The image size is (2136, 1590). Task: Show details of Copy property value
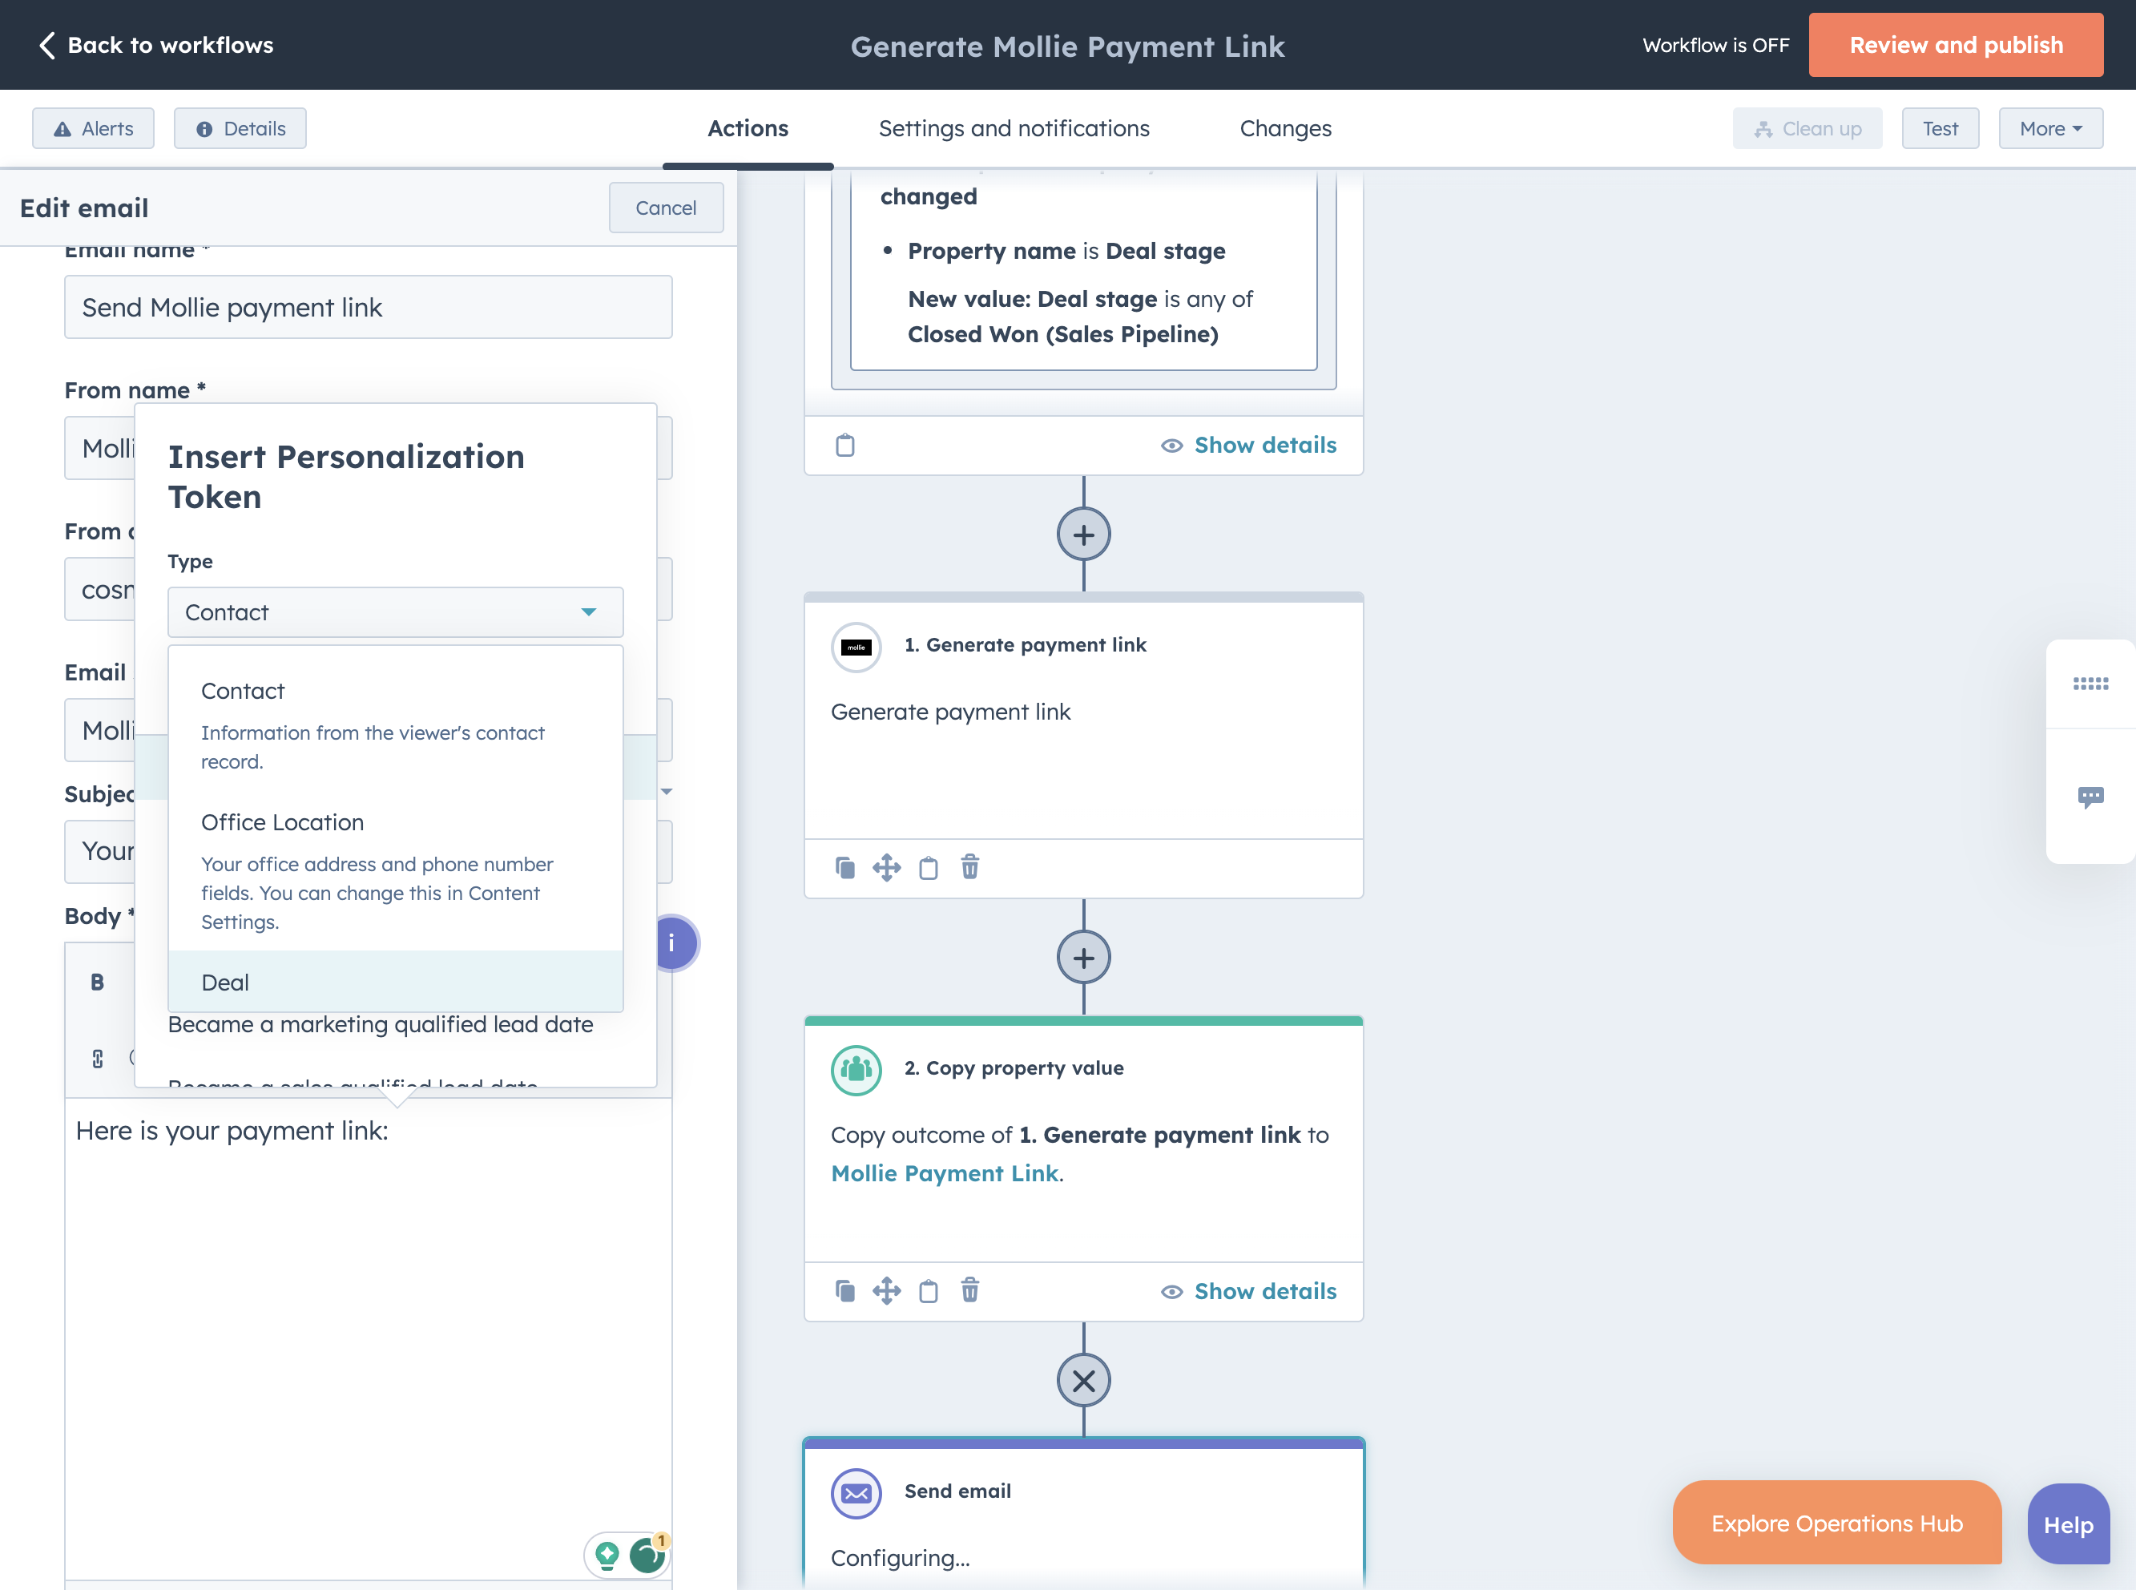coord(1249,1292)
